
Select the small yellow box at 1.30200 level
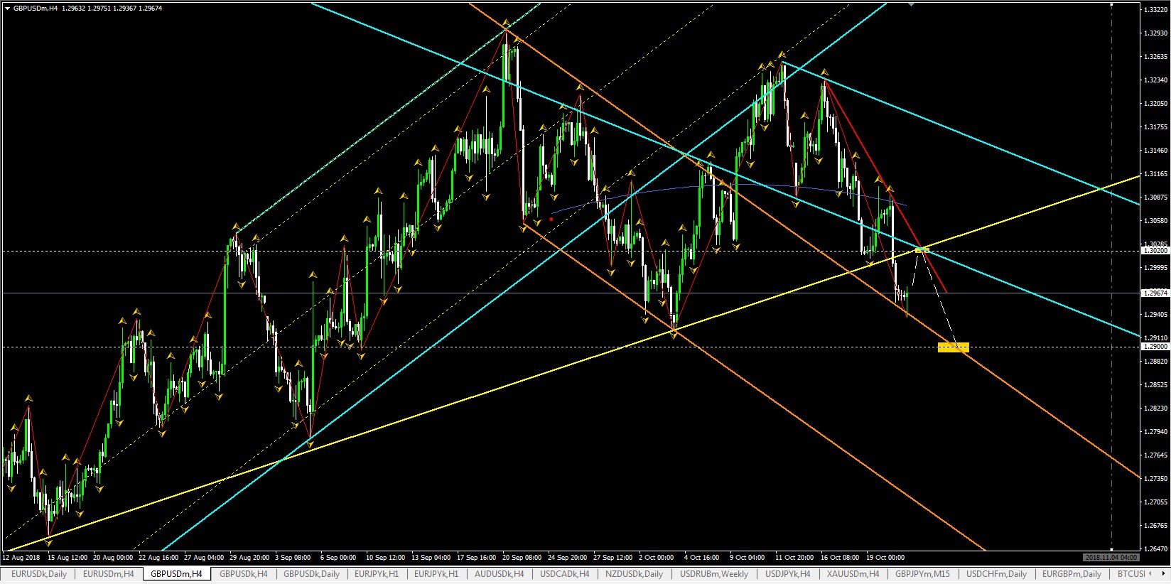[922, 249]
